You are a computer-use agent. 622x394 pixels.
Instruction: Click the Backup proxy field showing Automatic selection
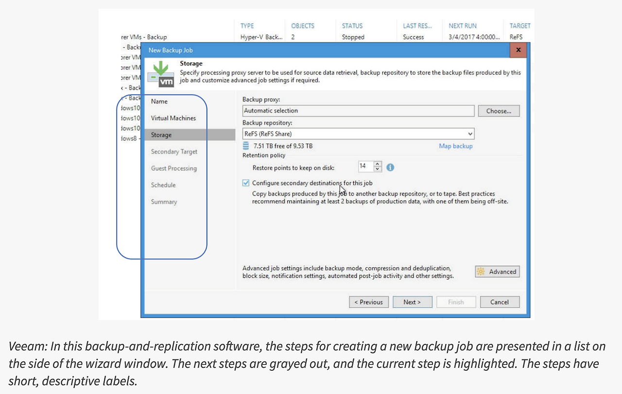click(358, 111)
